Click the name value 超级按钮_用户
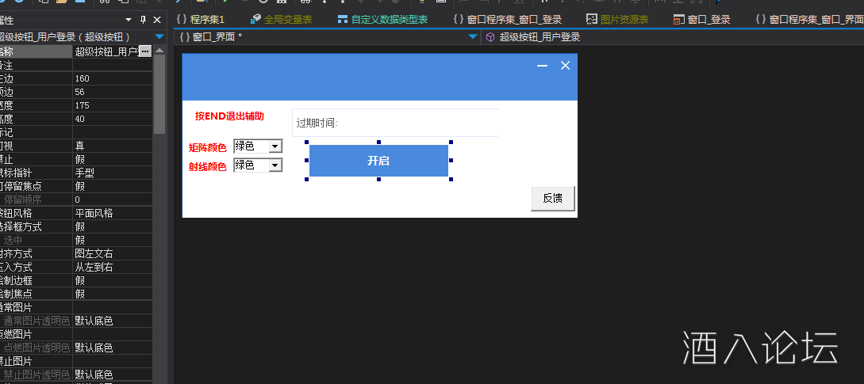 click(x=106, y=51)
